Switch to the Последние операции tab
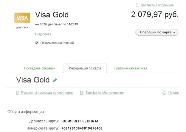Viewport: 186px width, 132px height. coord(40,68)
